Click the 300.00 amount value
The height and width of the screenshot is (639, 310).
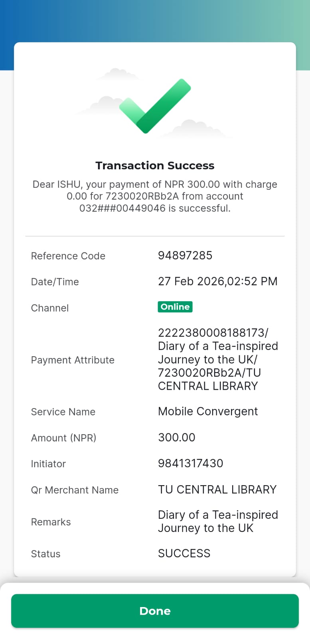[176, 437]
